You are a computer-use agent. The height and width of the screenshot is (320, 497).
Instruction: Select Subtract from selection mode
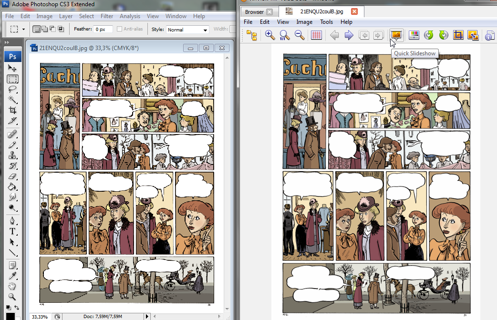[x=52, y=29]
